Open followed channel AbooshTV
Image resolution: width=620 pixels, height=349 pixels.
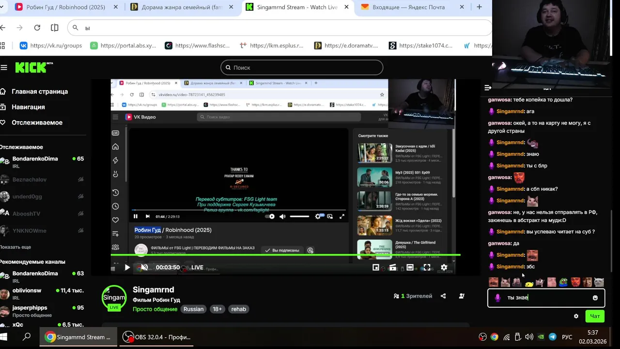pyautogui.click(x=43, y=213)
